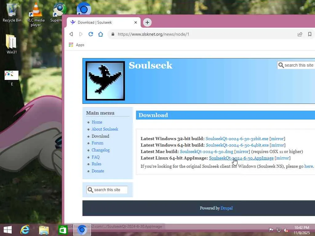Screen dimensions: 315x236
Task: Select Download in the Main menu
Action: tap(101, 136)
